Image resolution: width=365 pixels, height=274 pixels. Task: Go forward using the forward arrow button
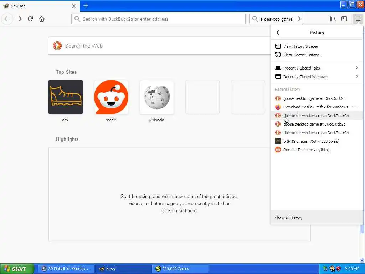[19, 19]
